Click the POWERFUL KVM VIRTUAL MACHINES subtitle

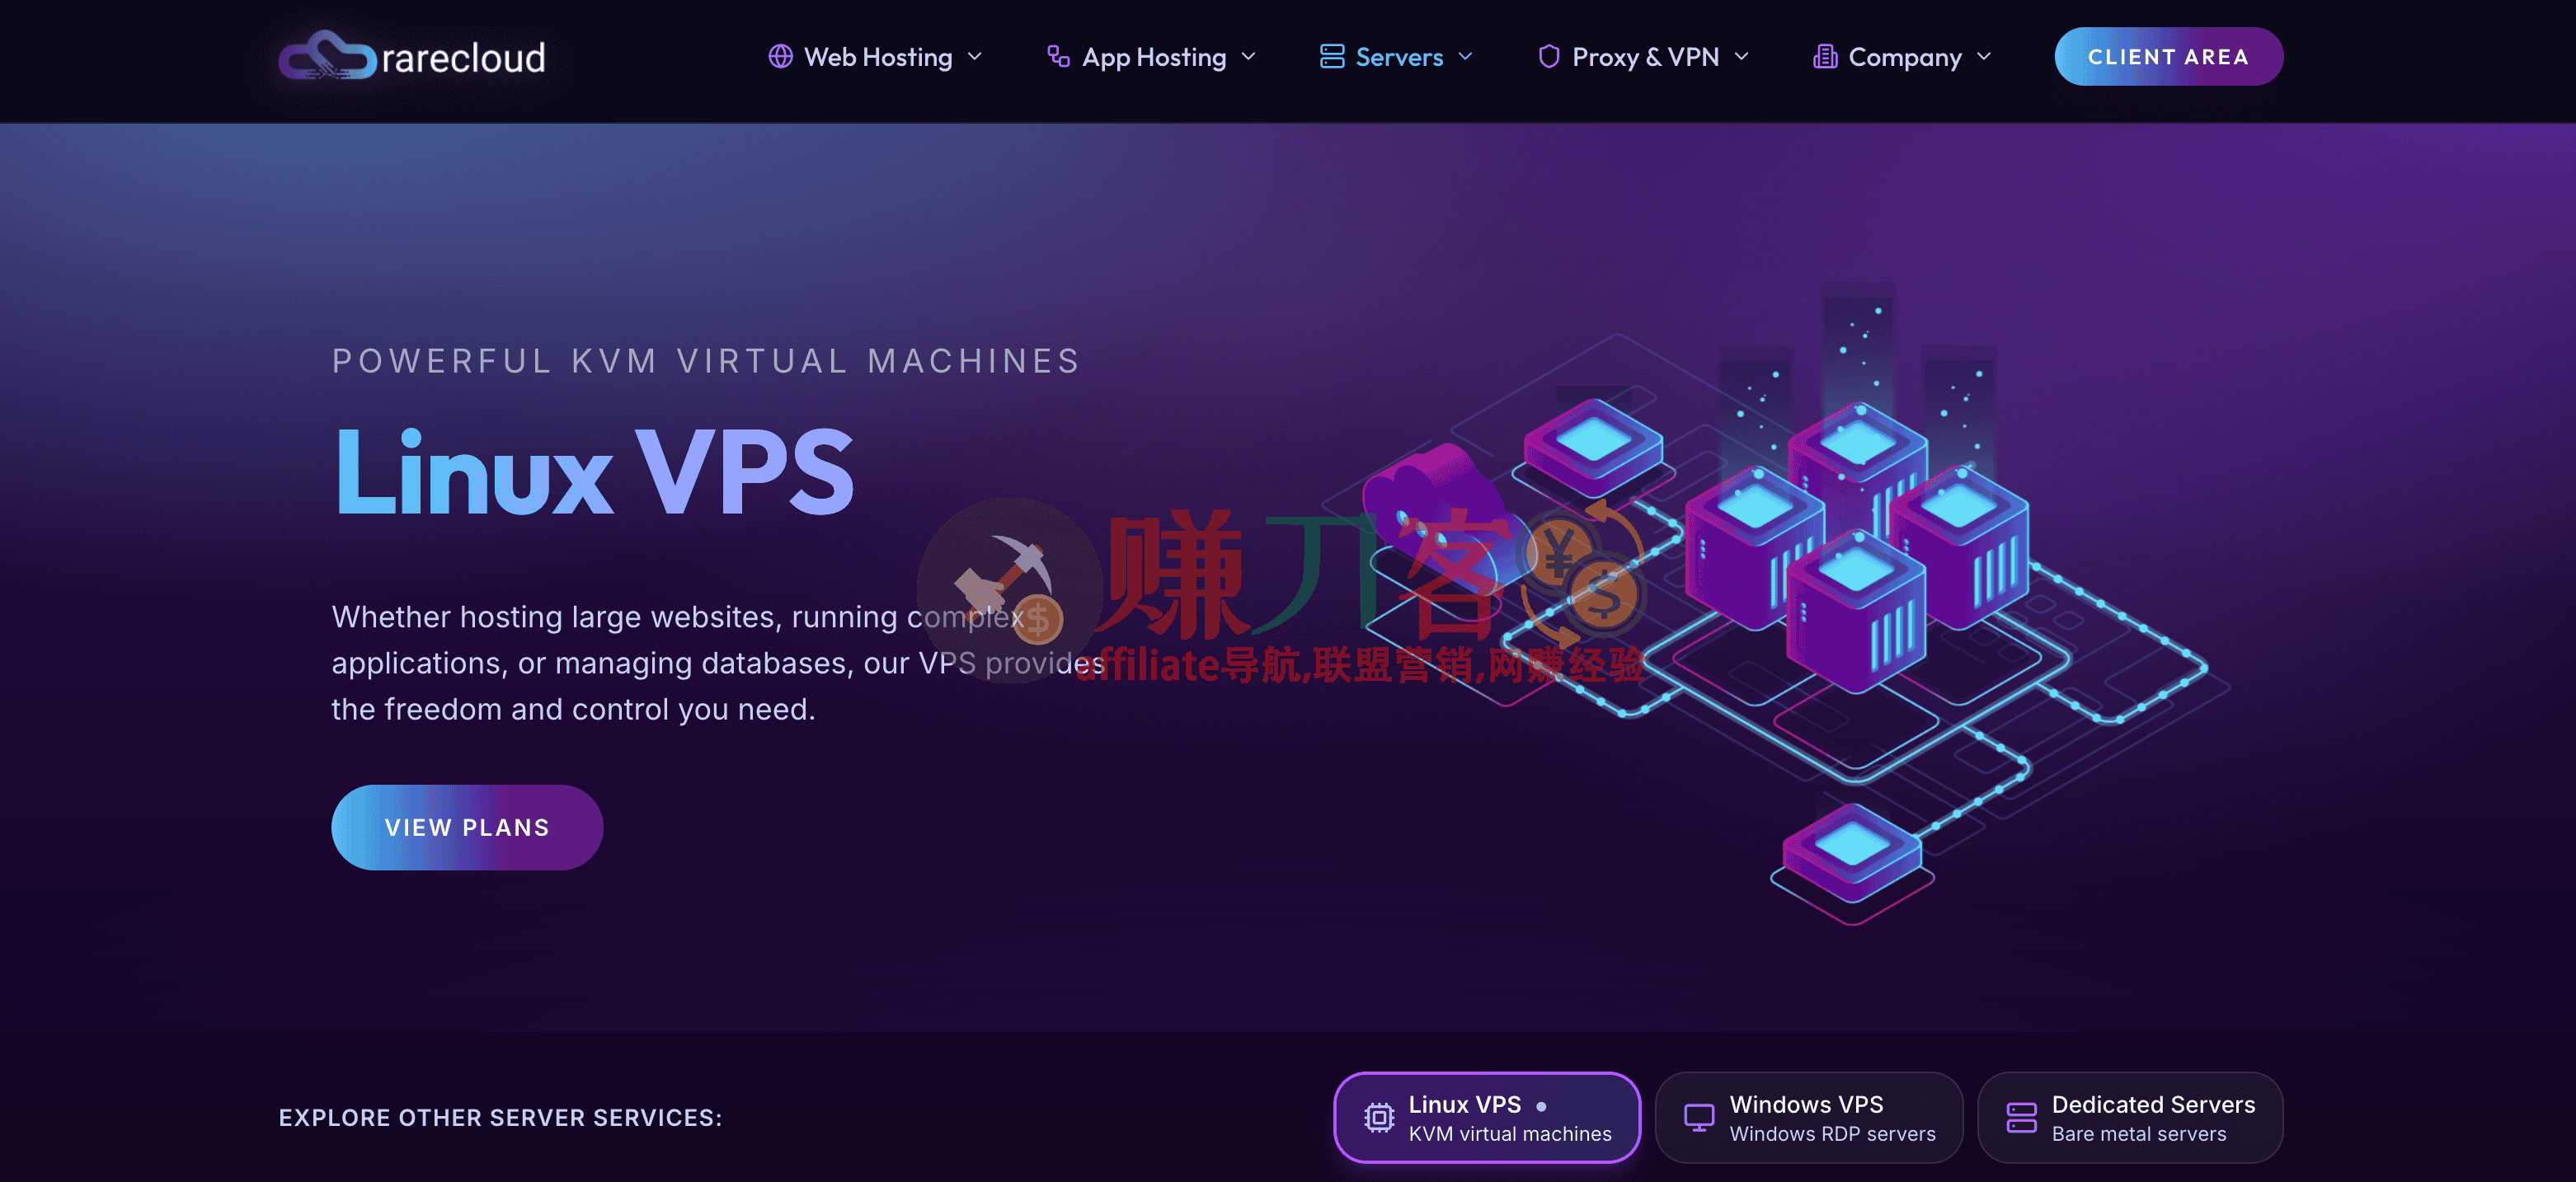click(706, 361)
